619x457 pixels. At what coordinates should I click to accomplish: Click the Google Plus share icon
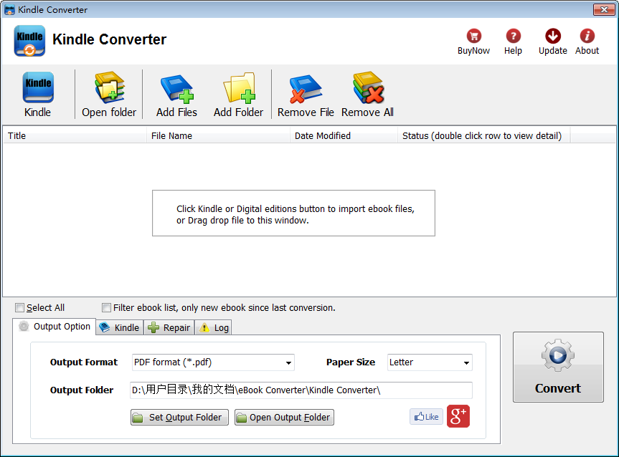tap(458, 416)
